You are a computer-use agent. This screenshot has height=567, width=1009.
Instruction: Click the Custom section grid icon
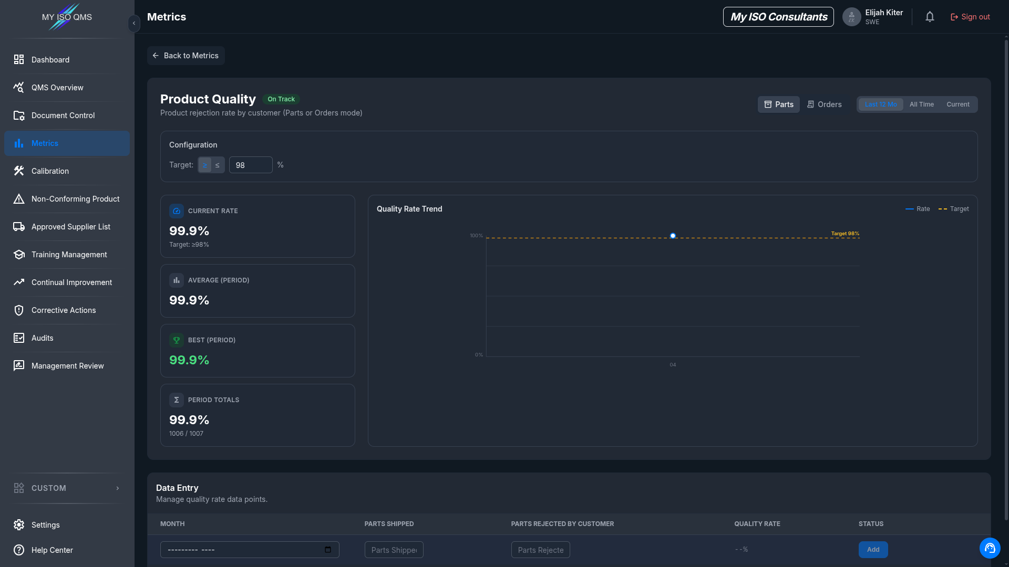(x=19, y=488)
